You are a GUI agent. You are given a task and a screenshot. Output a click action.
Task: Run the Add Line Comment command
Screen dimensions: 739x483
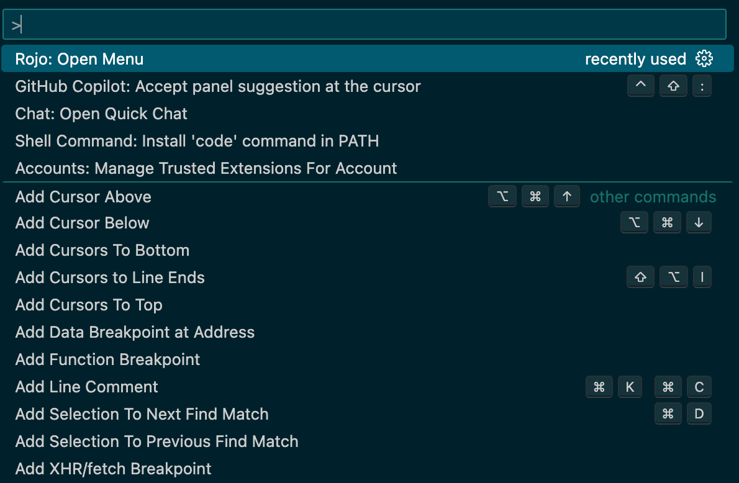(x=87, y=387)
